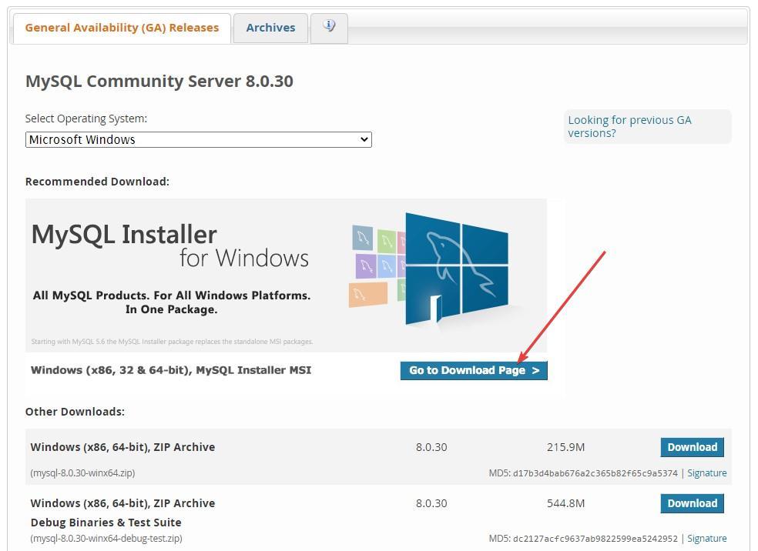This screenshot has width=758, height=551.
Task: Open Signature link for mysql-8.0.30-winx64.zip
Action: [x=706, y=473]
